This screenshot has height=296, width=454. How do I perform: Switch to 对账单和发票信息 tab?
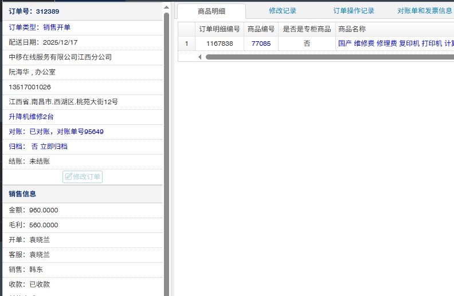pos(424,11)
